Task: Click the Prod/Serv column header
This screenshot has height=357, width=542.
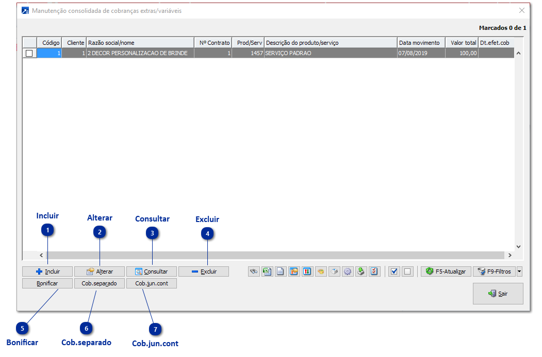Action: point(248,43)
